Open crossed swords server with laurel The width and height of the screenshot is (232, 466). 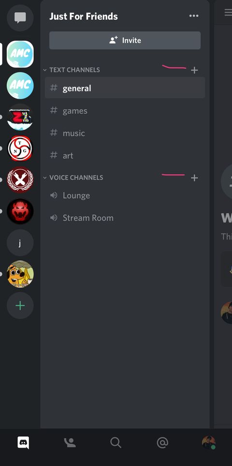coord(20,180)
